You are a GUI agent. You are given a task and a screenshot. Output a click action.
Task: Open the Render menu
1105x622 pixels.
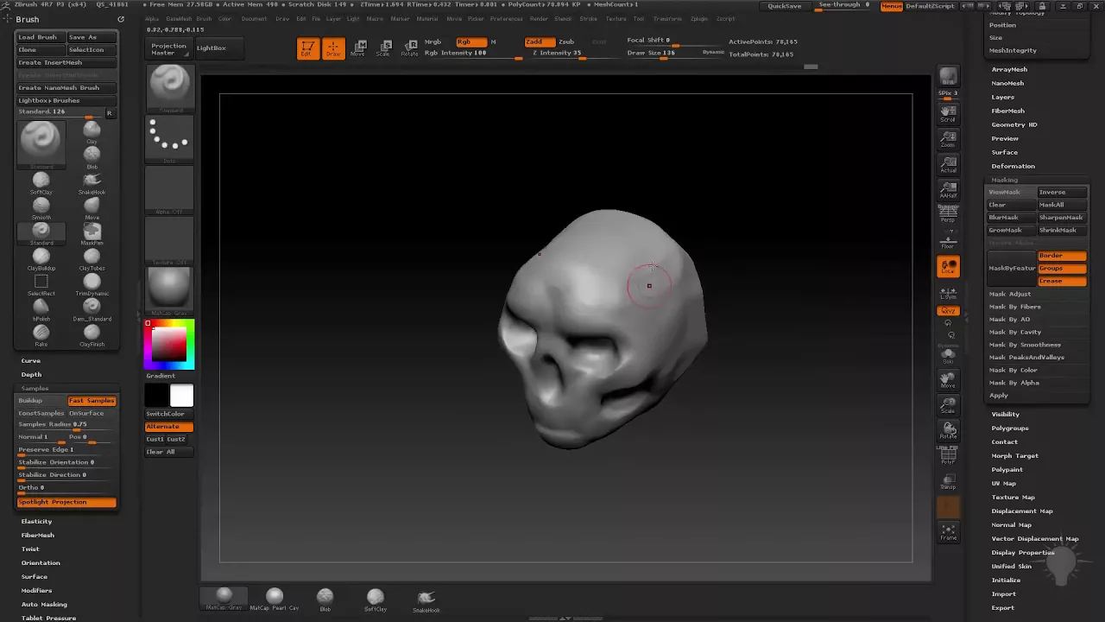point(539,19)
